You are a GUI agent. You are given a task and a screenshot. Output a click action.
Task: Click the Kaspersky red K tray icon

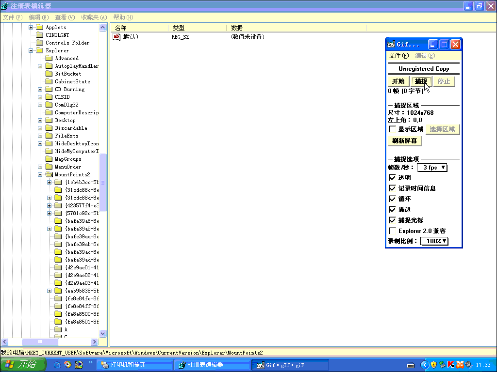(x=450, y=365)
